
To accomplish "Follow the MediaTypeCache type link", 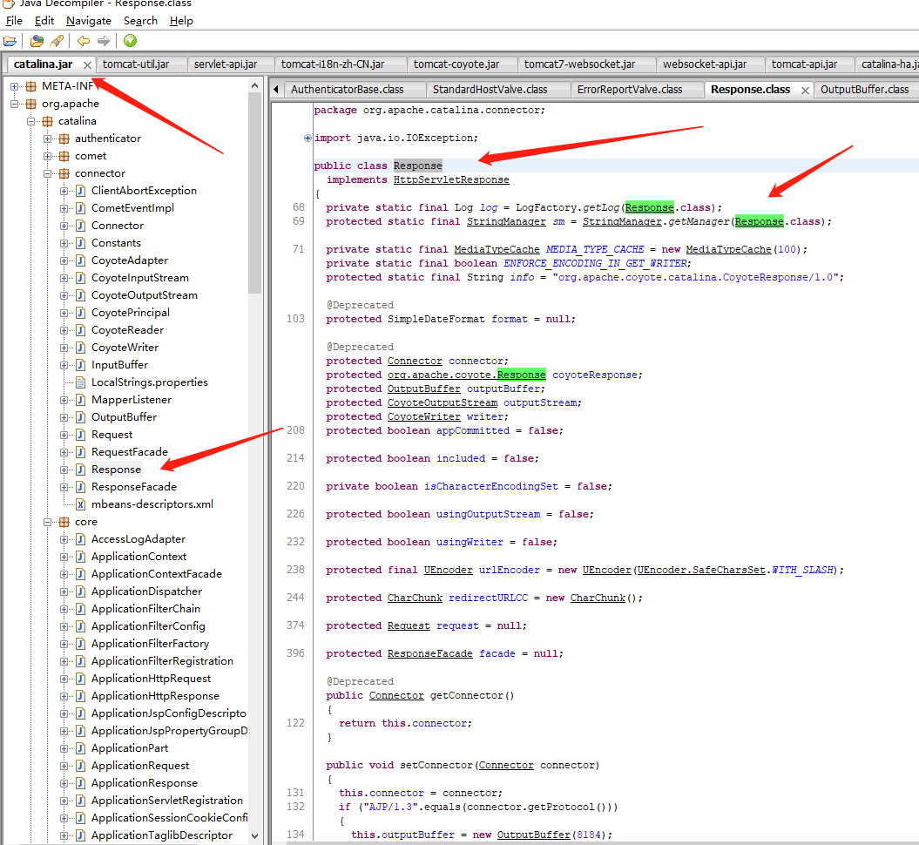I will 497,250.
